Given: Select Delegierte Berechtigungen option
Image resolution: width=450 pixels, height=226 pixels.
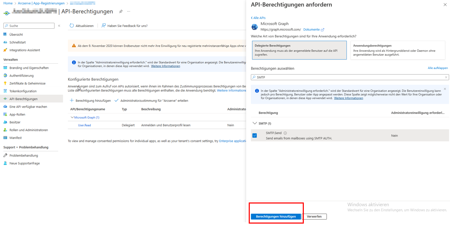Looking at the screenshot, I should point(299,50).
